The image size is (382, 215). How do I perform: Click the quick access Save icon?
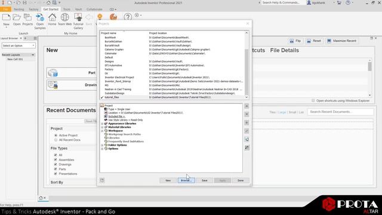pos(24,2)
